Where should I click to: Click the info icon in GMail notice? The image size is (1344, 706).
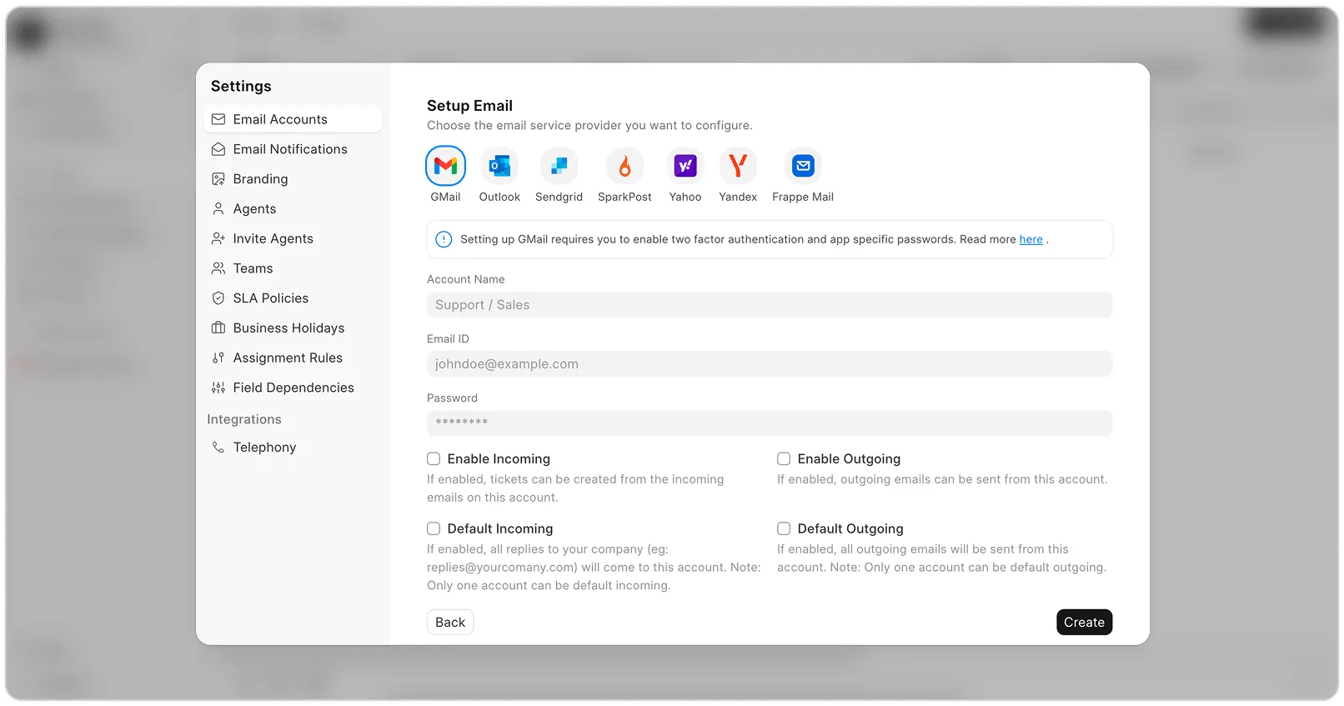pyautogui.click(x=444, y=239)
